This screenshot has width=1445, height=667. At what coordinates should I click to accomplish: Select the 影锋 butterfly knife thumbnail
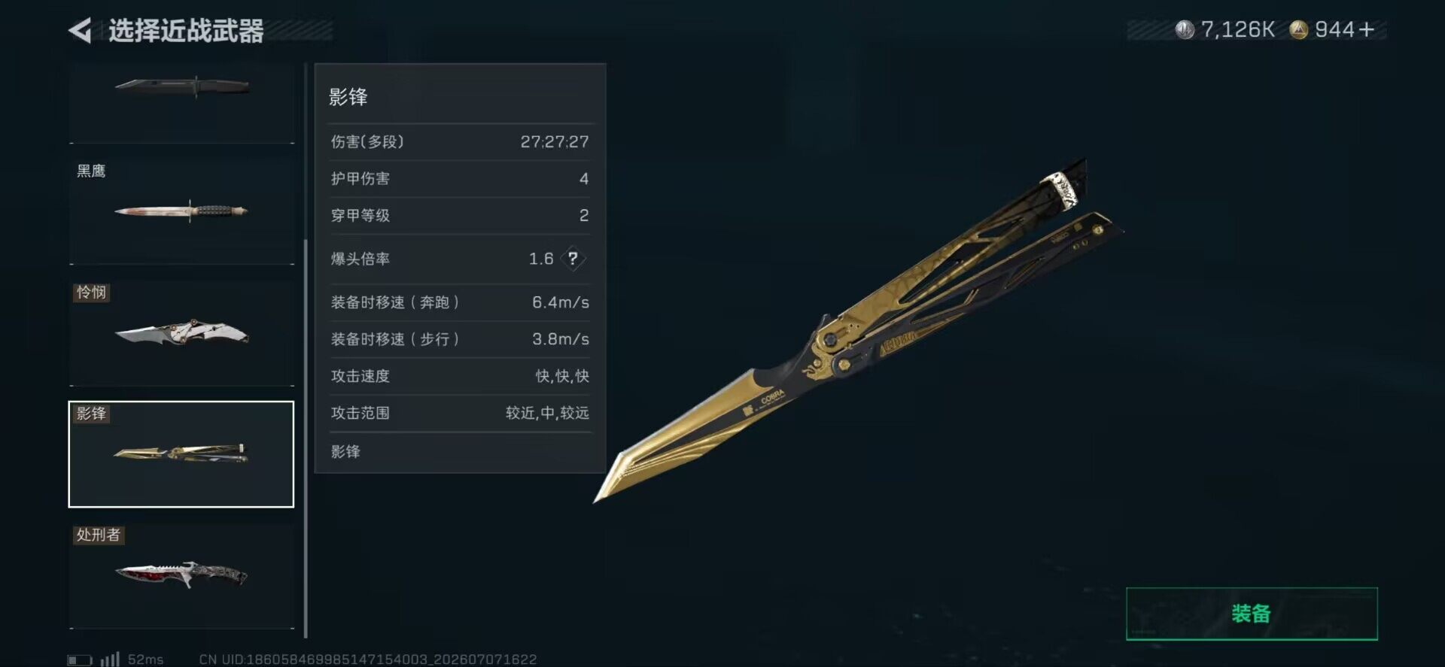coord(181,454)
